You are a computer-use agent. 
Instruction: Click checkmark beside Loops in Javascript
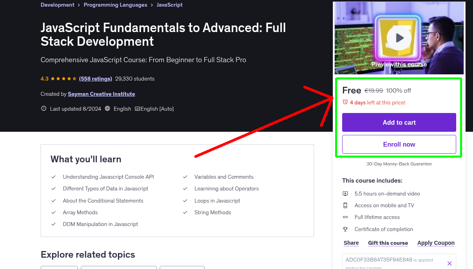(x=185, y=201)
